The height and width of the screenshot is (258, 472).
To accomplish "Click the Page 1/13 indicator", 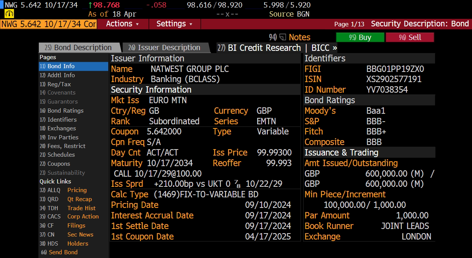I will (x=349, y=24).
